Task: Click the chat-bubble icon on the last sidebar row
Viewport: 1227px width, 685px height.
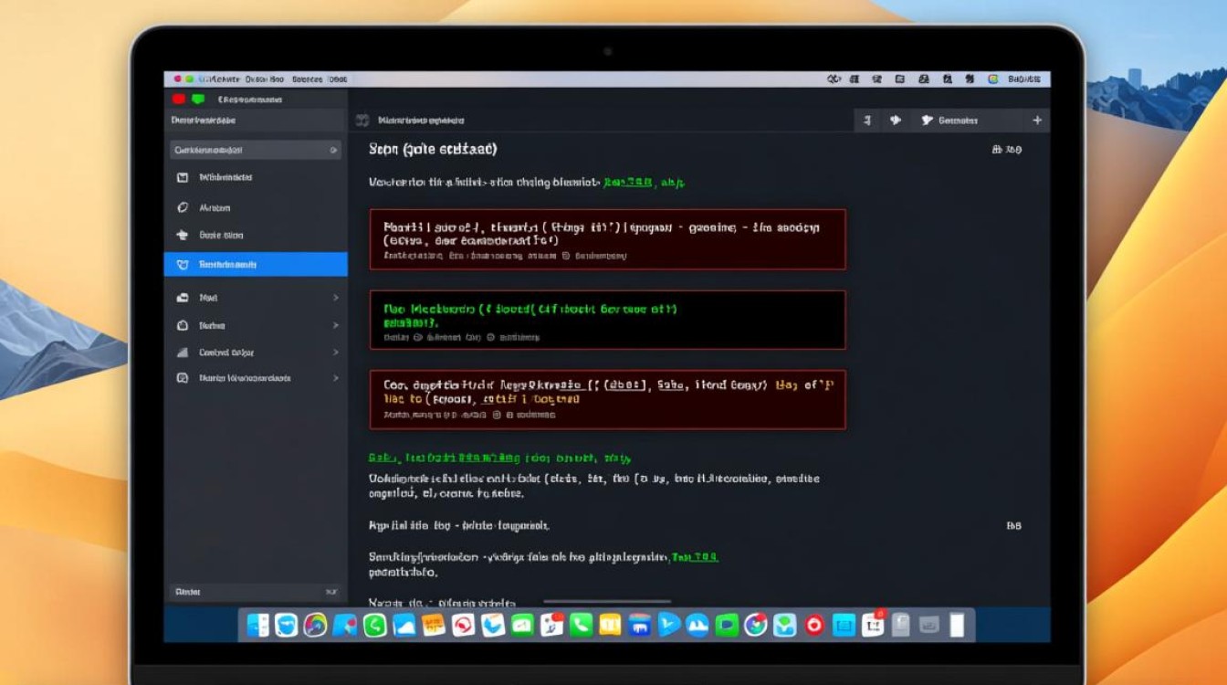Action: pyautogui.click(x=182, y=378)
